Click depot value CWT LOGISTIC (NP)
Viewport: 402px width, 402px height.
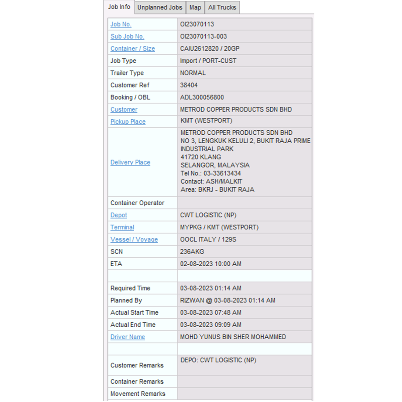pos(208,215)
